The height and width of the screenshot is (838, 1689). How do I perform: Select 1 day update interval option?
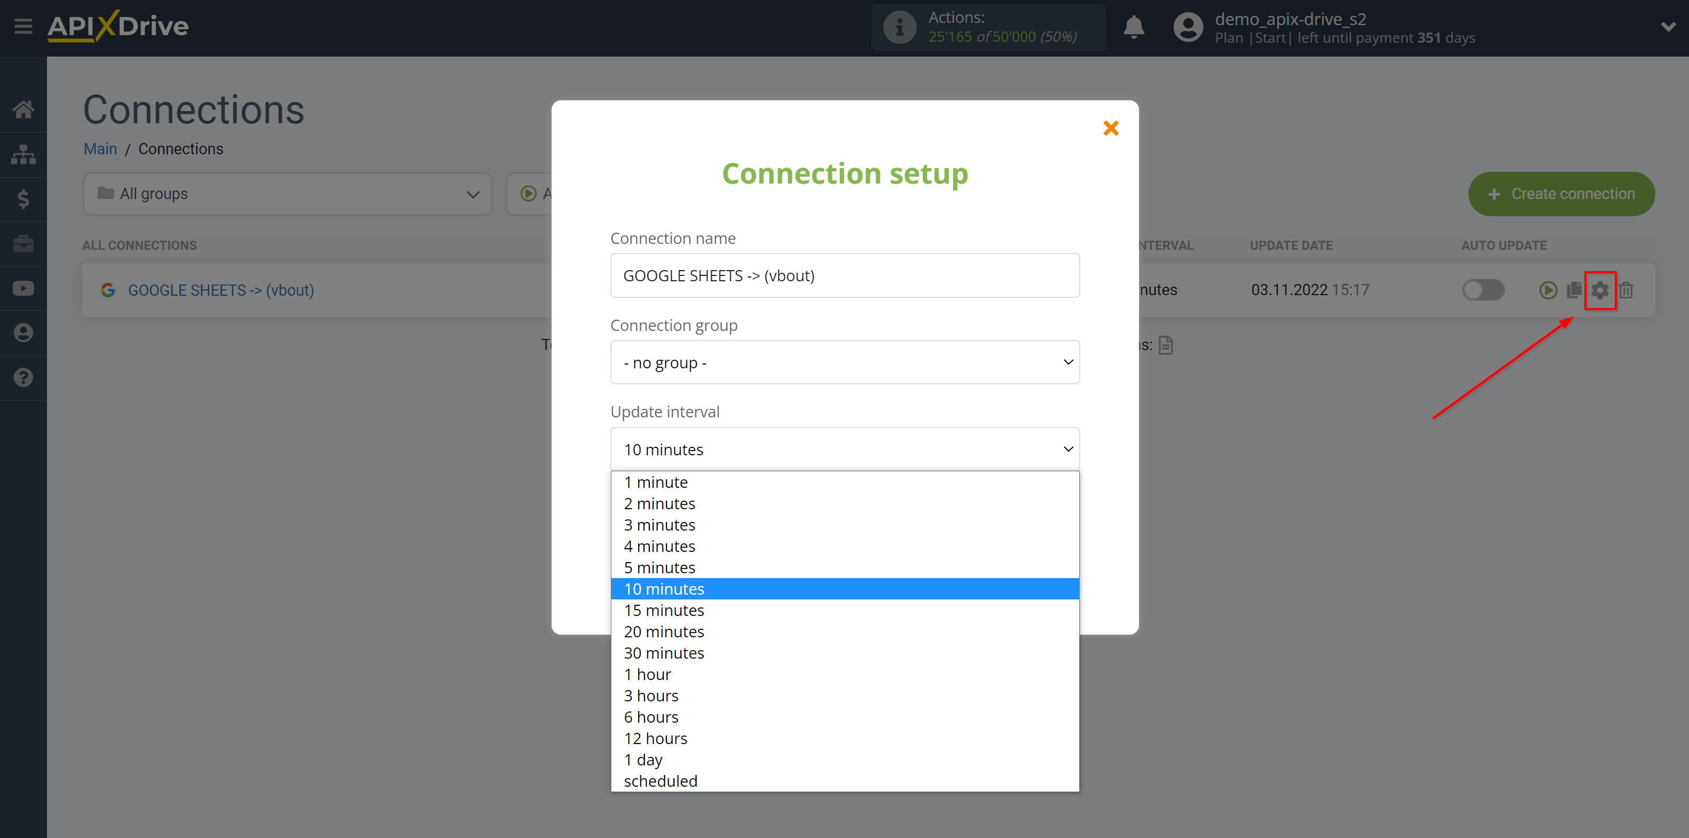(642, 760)
